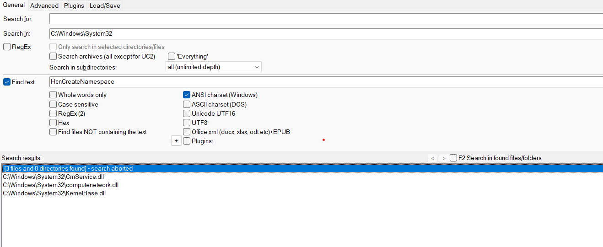Enable Search archives checkbox

pyautogui.click(x=53, y=56)
